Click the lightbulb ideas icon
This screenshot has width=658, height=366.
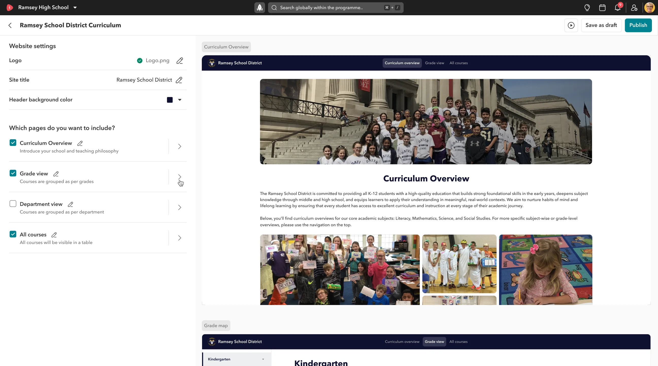click(587, 8)
